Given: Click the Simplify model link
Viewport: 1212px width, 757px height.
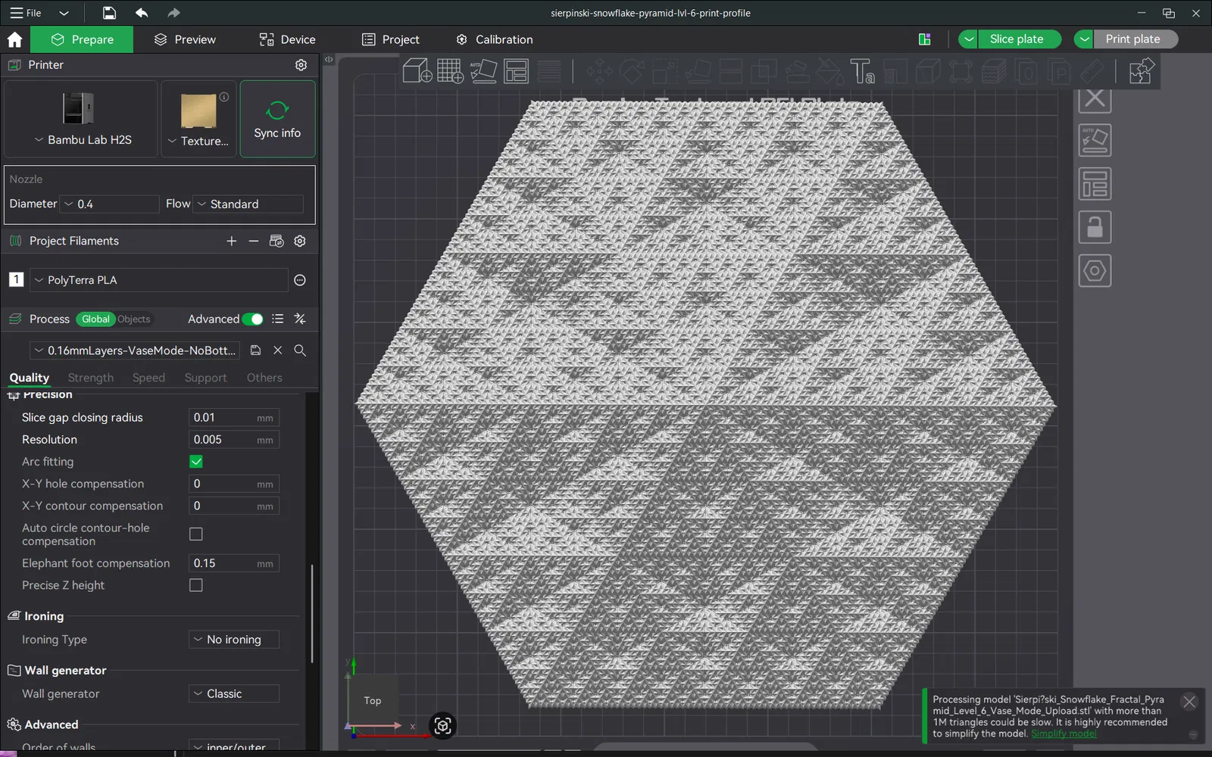Looking at the screenshot, I should pyautogui.click(x=1063, y=734).
